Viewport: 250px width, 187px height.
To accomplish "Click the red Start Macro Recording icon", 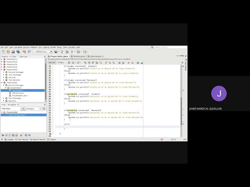I will click(x=129, y=63).
